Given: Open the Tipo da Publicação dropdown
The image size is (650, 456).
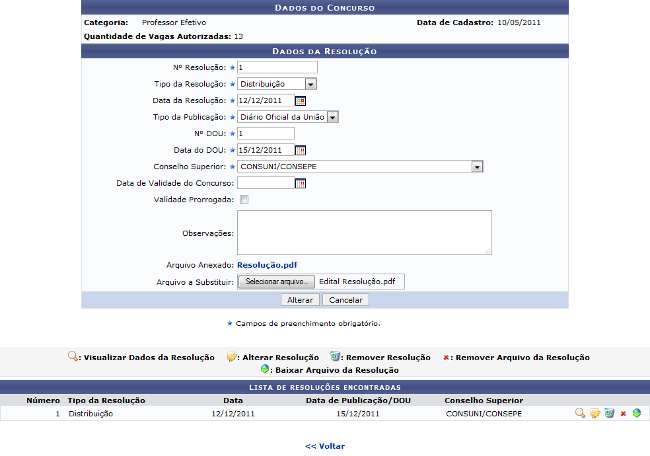Looking at the screenshot, I should pos(332,117).
